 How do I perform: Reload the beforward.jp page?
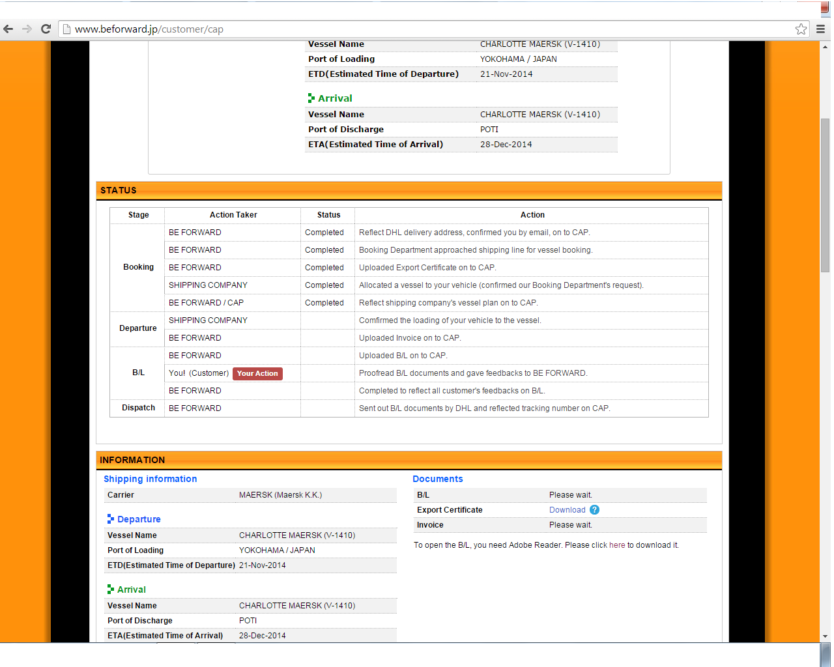[46, 29]
